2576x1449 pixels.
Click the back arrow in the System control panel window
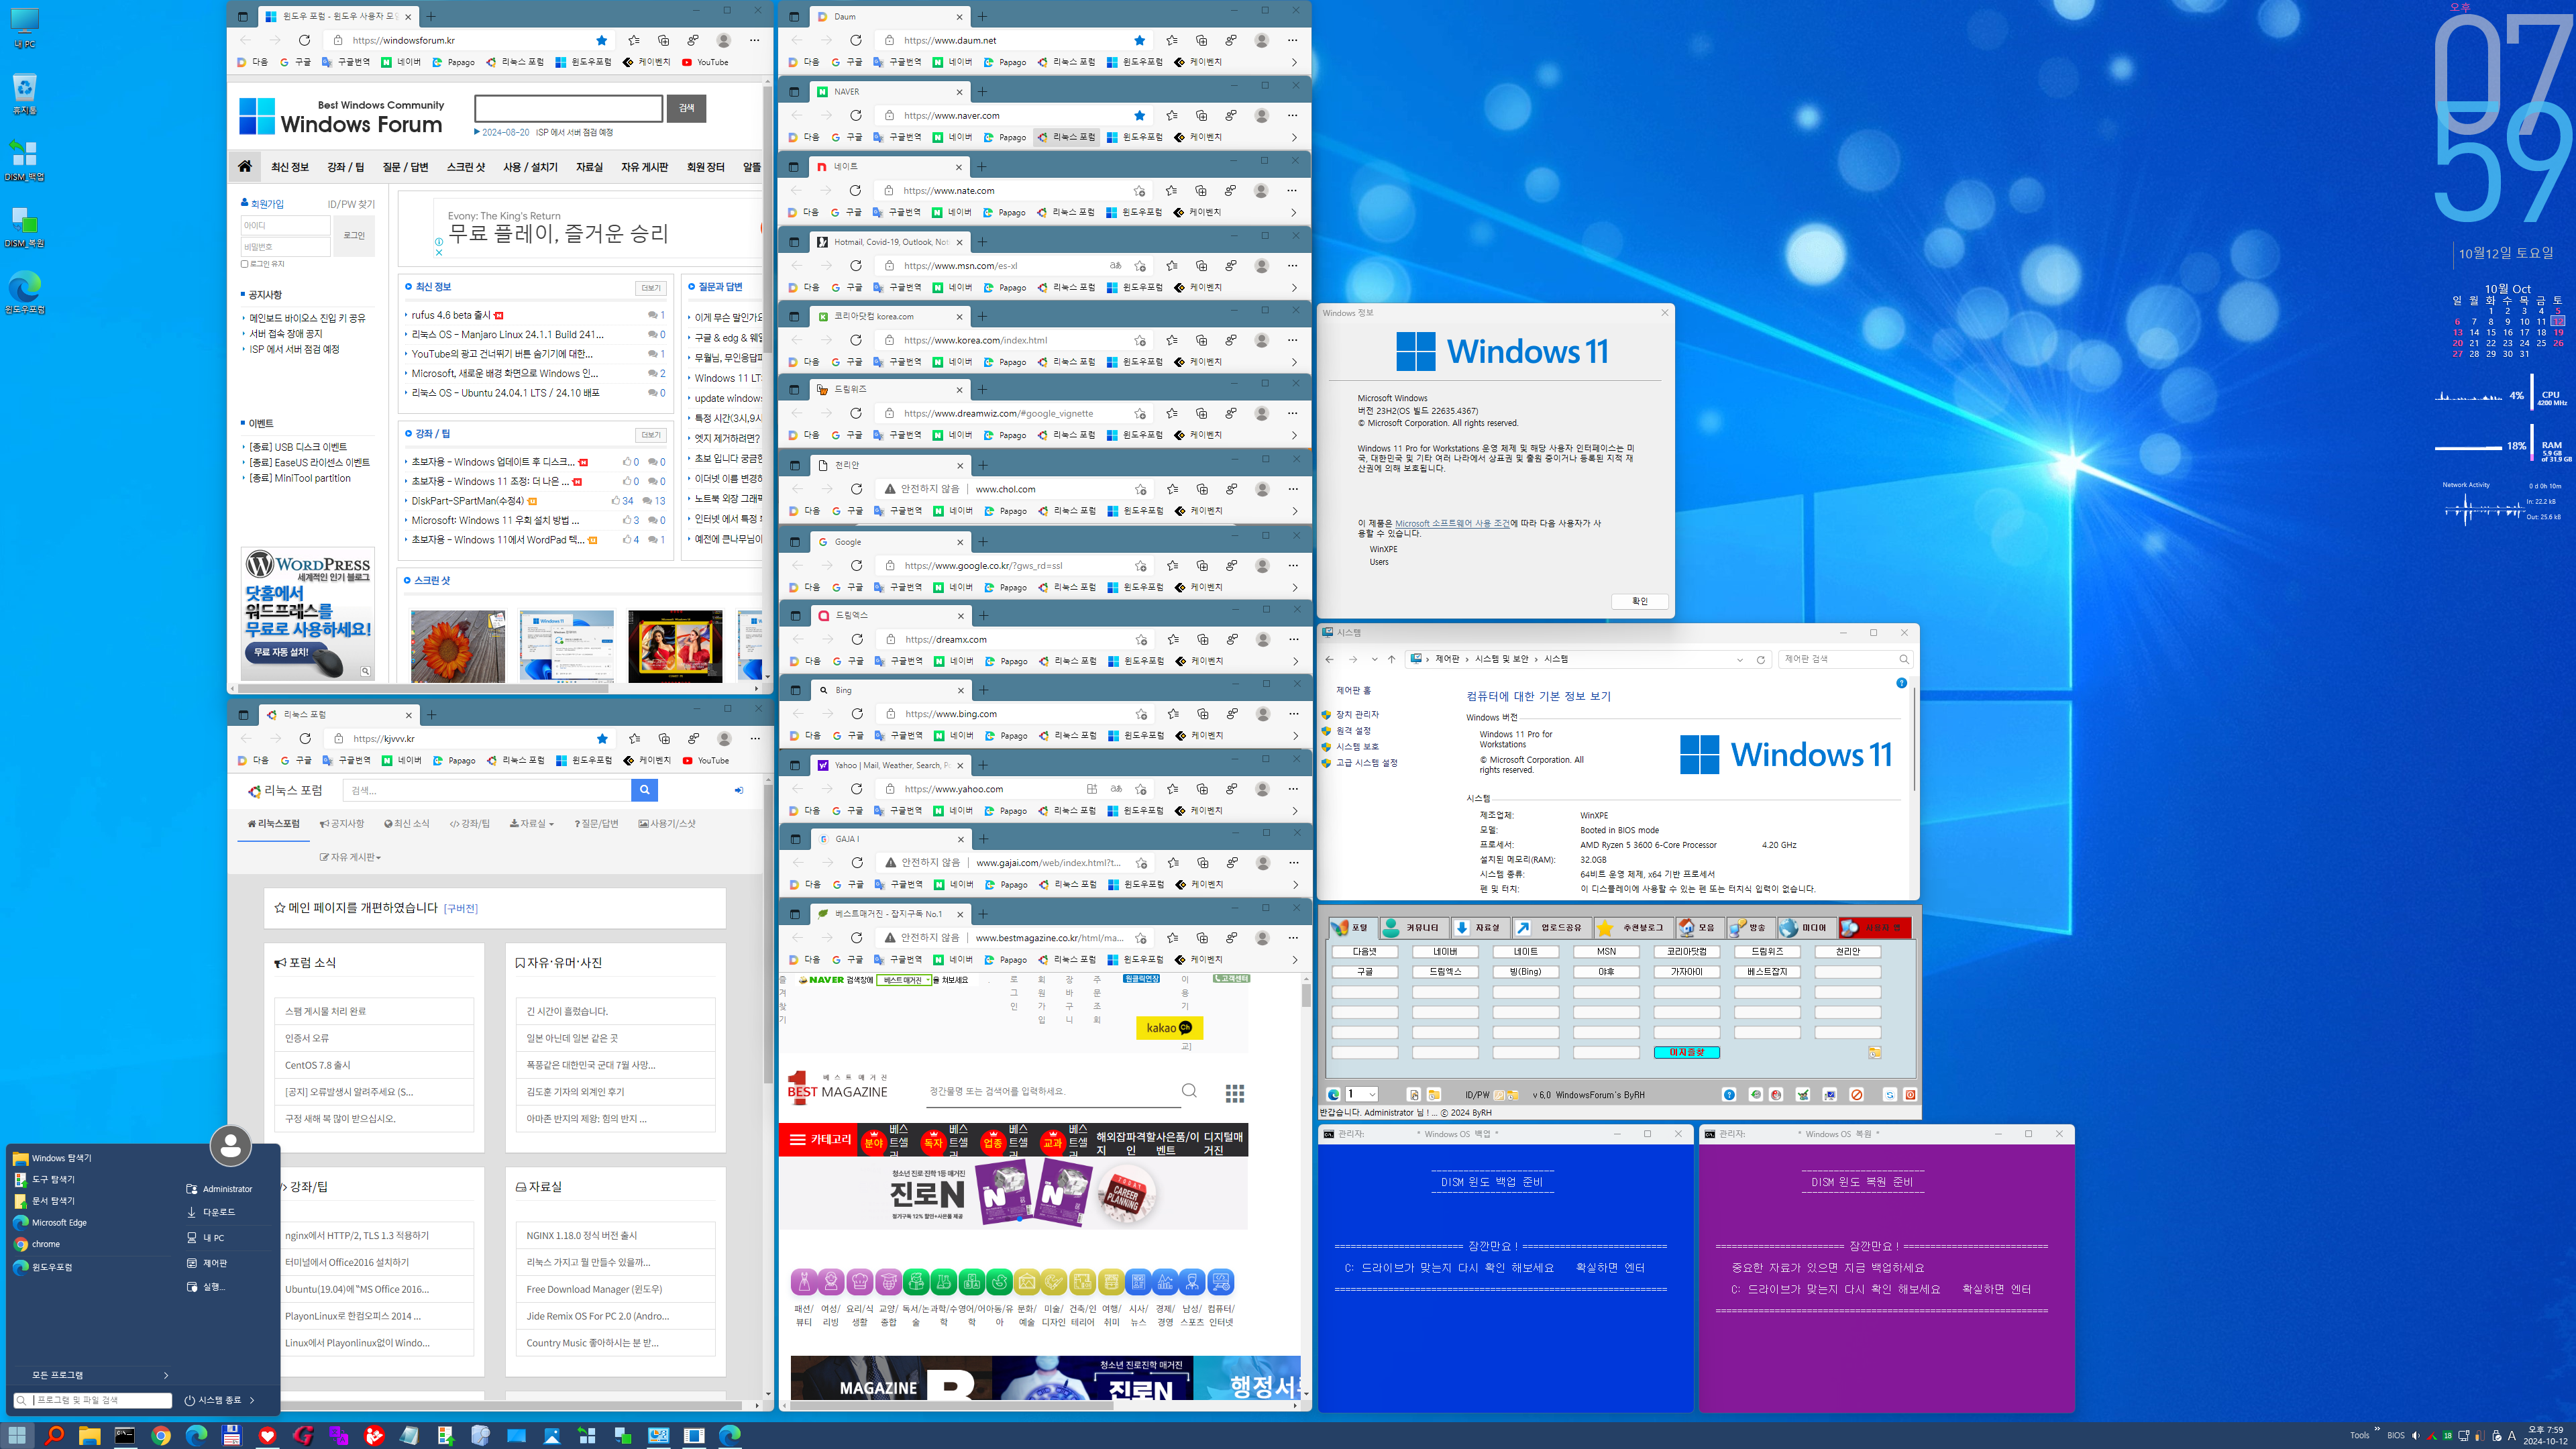click(1329, 659)
